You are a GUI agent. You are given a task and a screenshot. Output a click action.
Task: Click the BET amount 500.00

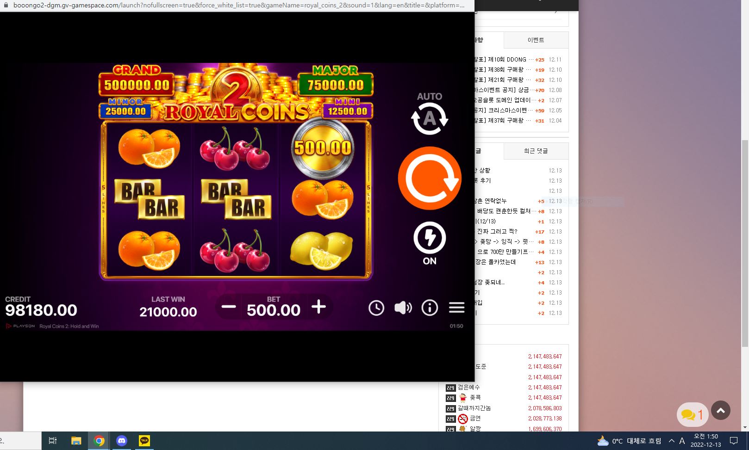coord(274,310)
